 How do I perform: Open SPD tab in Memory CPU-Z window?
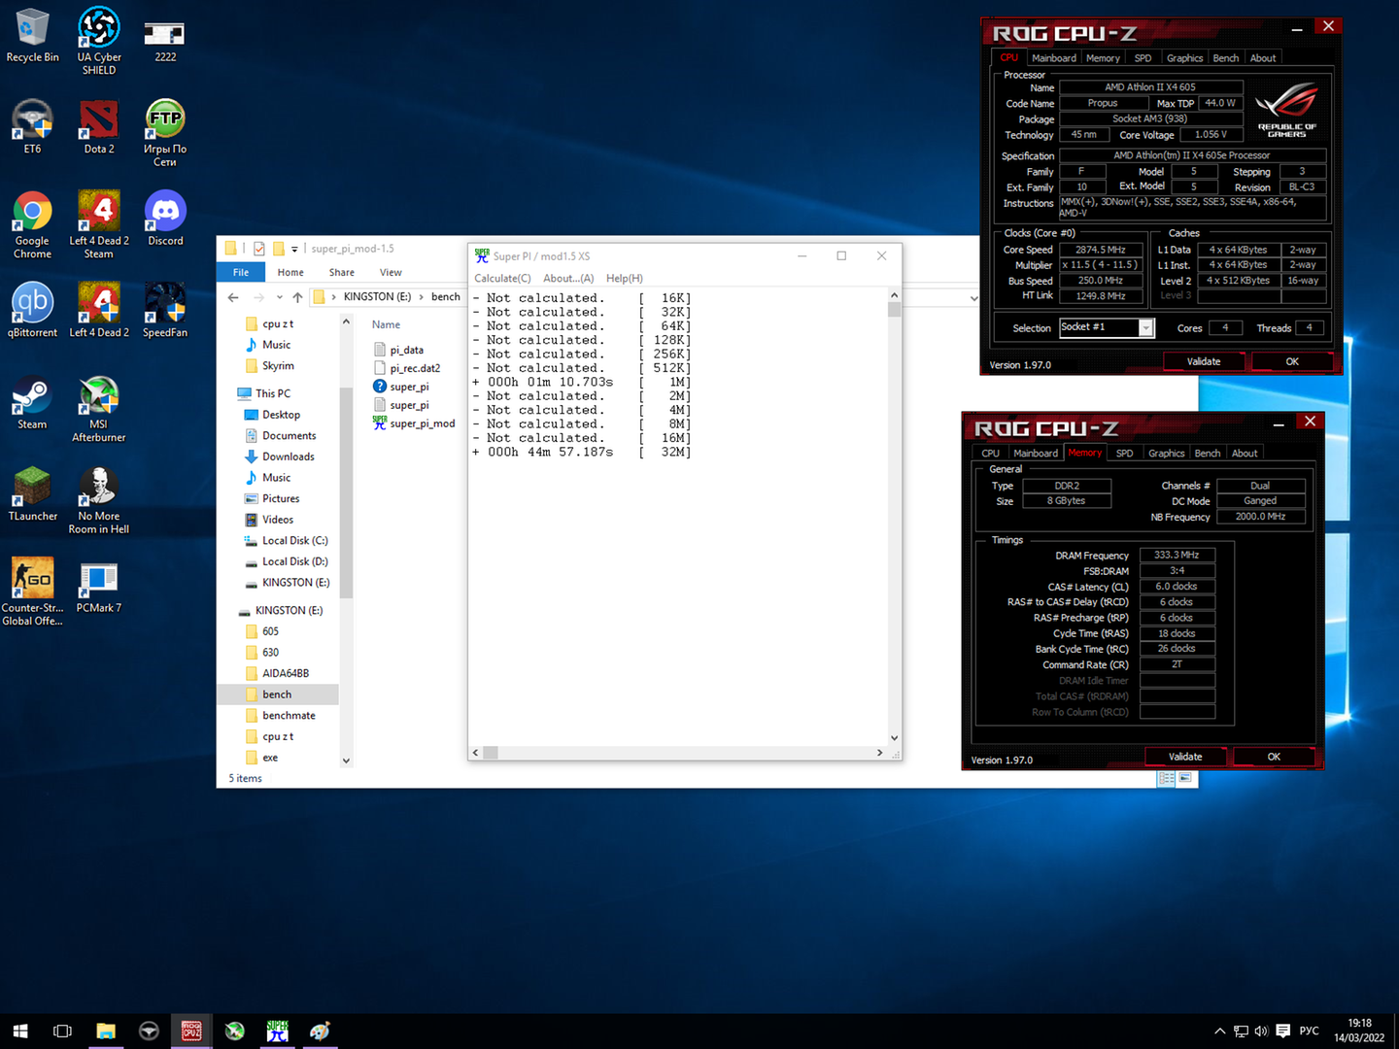[1124, 454]
